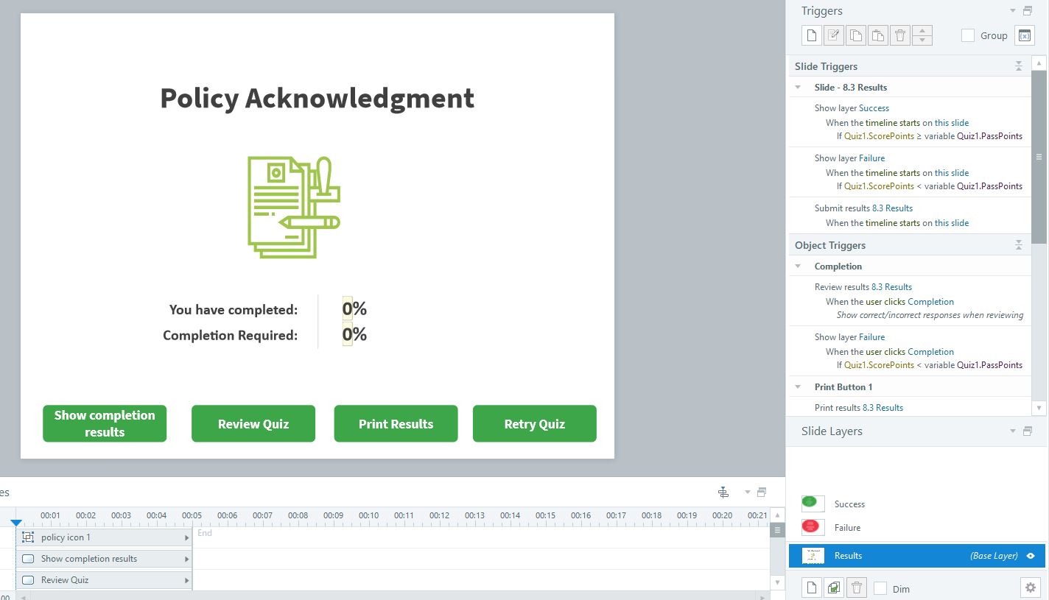Move selected trigger up with arrow
Image resolution: width=1049 pixels, height=600 pixels.
click(922, 30)
